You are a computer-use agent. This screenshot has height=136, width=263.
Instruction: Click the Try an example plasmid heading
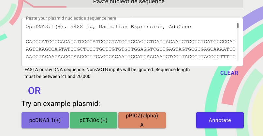coord(61,104)
